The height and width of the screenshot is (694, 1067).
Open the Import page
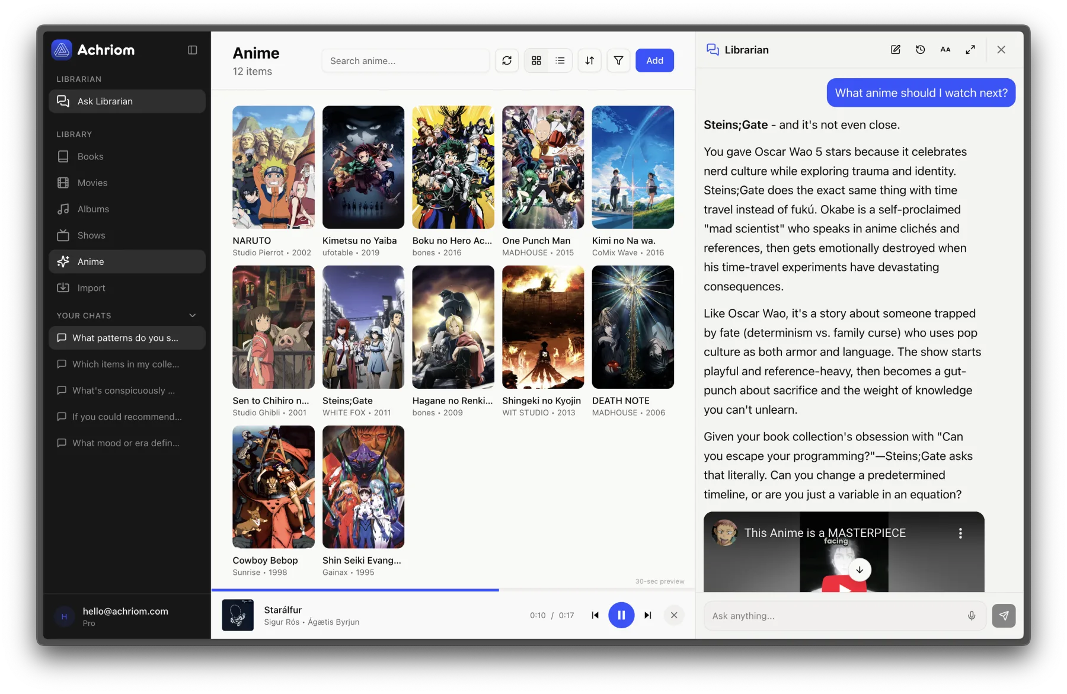pos(127,288)
